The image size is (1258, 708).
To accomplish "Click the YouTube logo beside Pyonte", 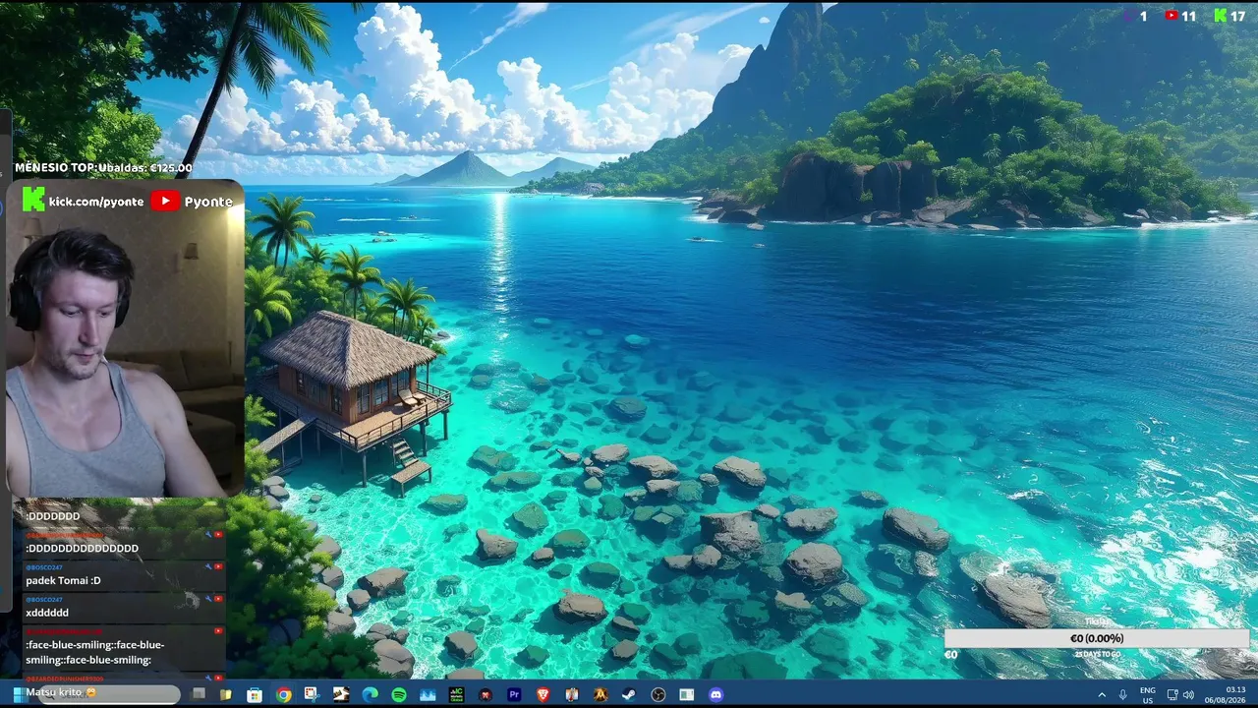I will (x=165, y=201).
